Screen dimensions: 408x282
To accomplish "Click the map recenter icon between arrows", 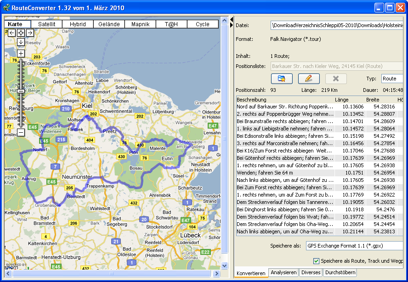I will [21, 33].
